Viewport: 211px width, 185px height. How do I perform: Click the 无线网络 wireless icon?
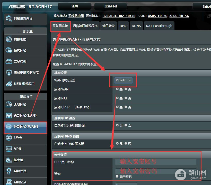(x=9, y=104)
